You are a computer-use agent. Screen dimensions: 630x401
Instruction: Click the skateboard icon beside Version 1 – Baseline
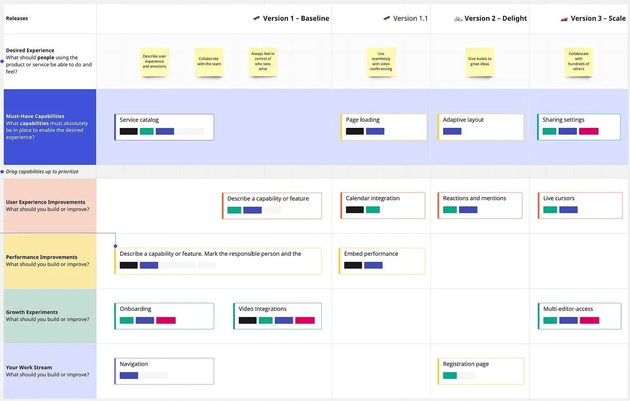click(x=256, y=18)
